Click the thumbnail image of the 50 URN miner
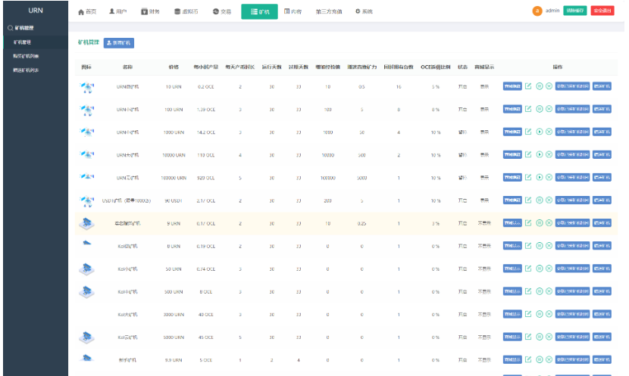Screen dimensions: 629x376 (x=87, y=269)
